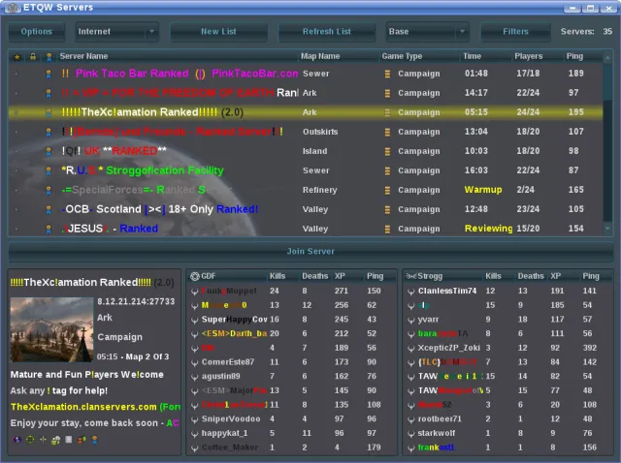Sort the server list by Players column
The width and height of the screenshot is (621, 463).
(529, 56)
